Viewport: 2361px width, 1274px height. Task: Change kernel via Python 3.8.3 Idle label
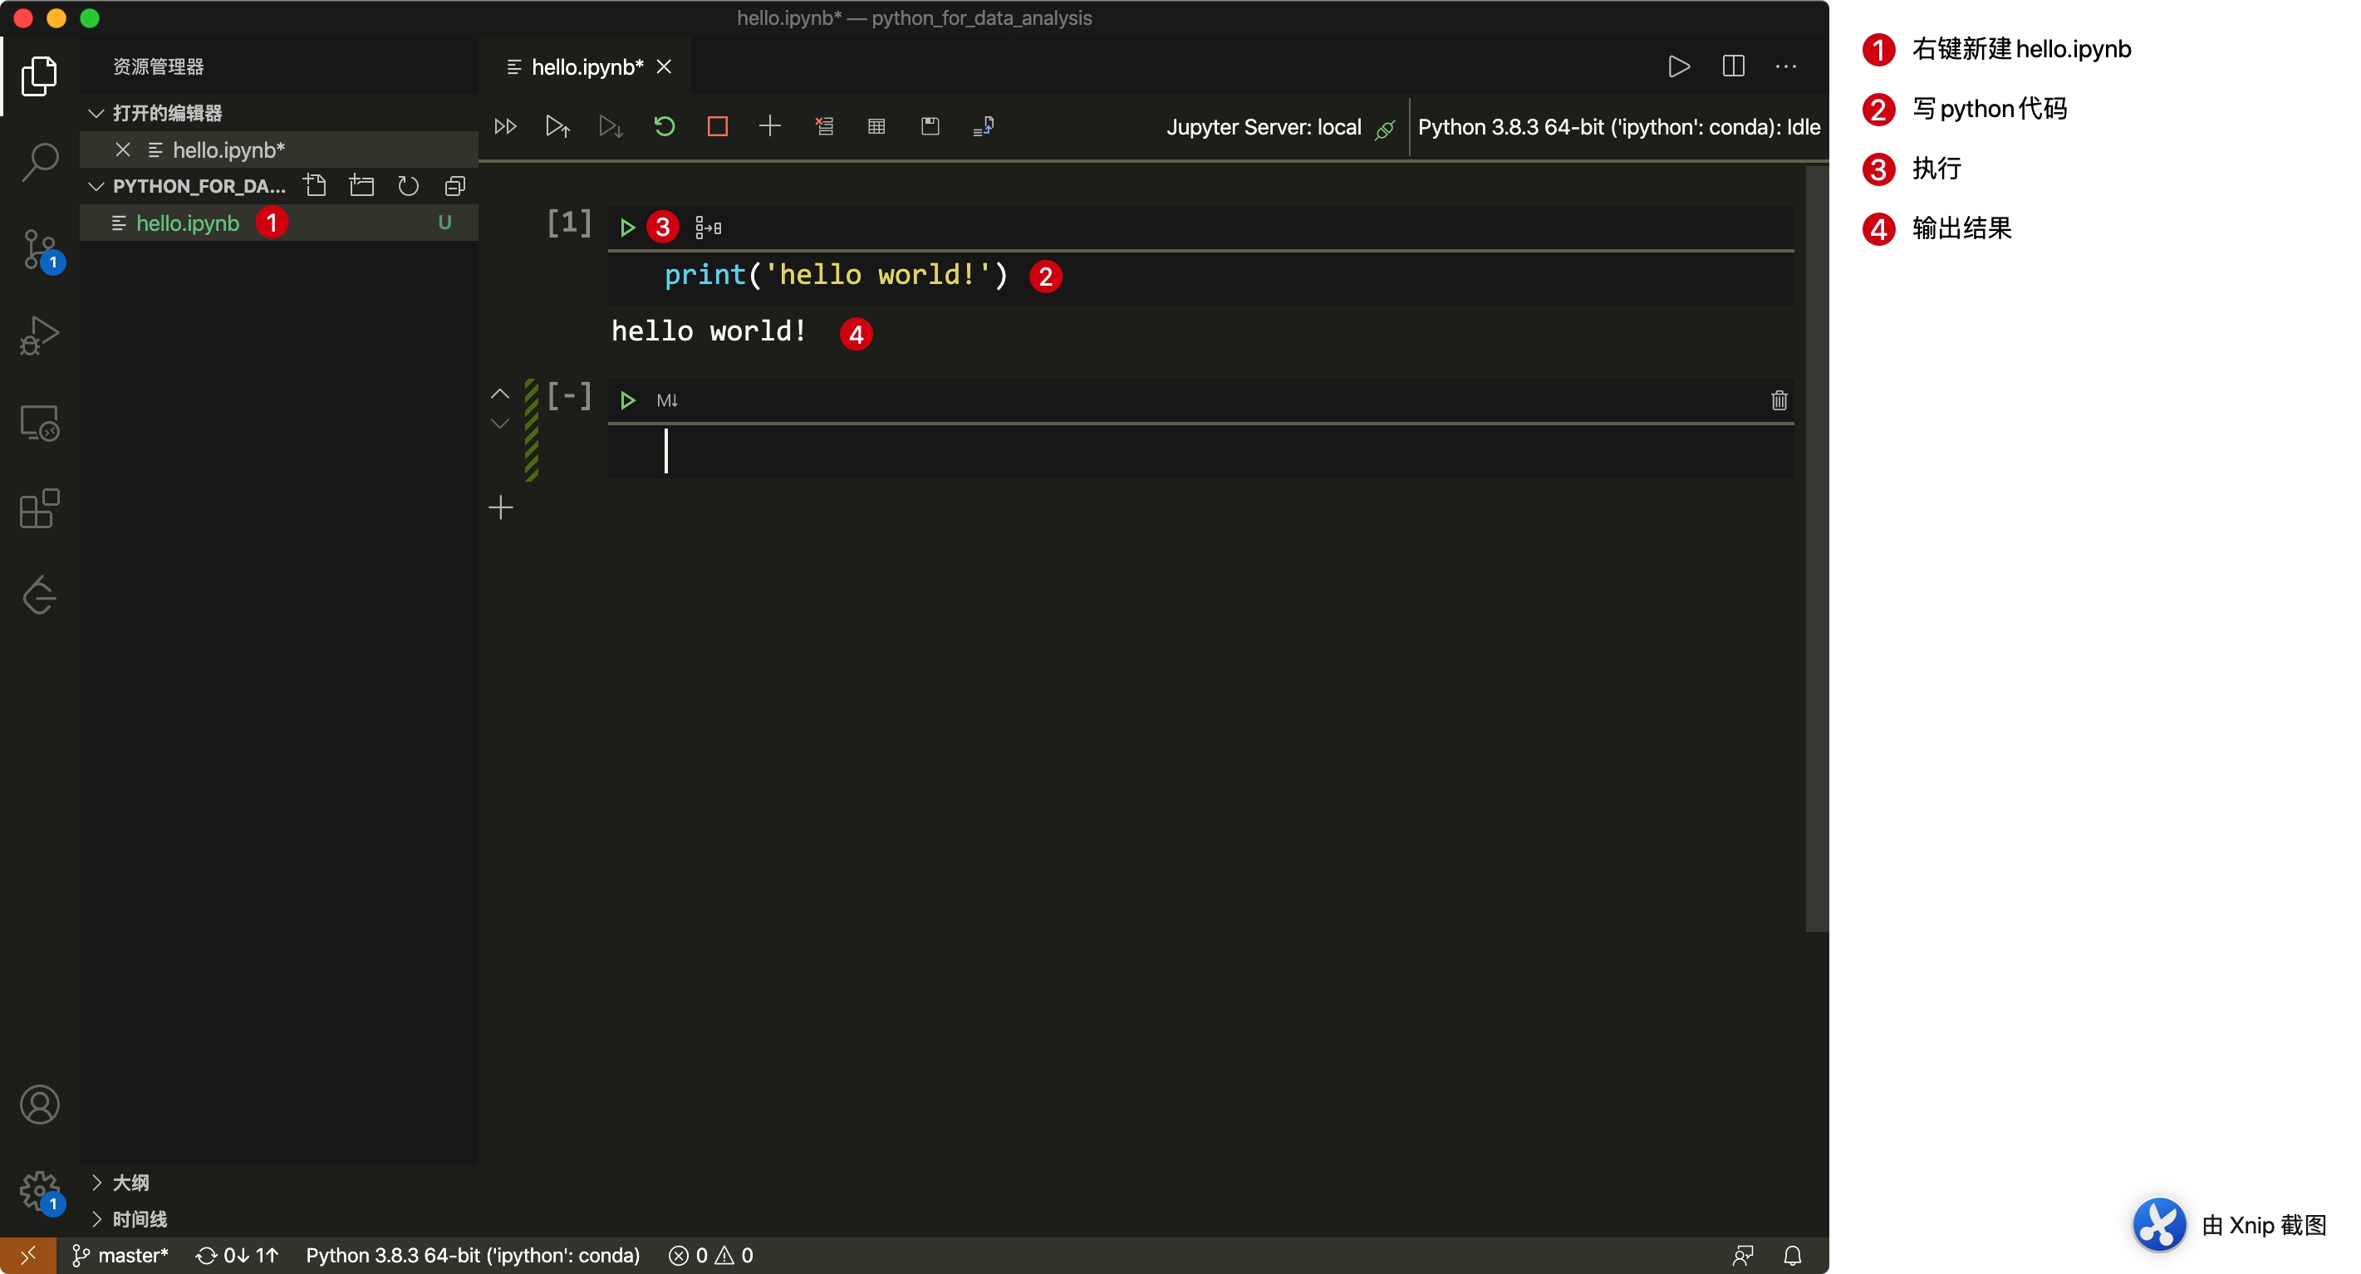point(1618,127)
